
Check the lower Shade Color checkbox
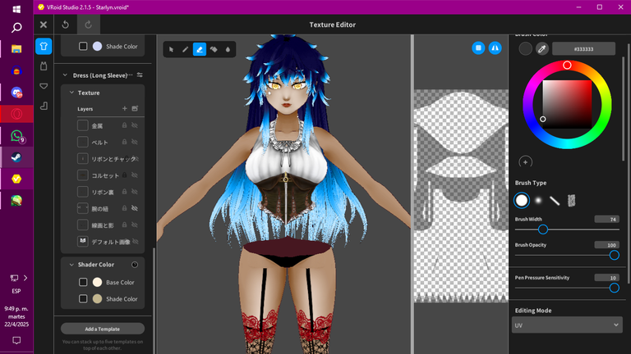tap(83, 298)
